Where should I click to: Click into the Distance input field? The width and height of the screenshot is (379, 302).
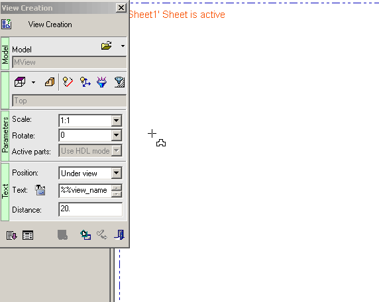point(90,209)
